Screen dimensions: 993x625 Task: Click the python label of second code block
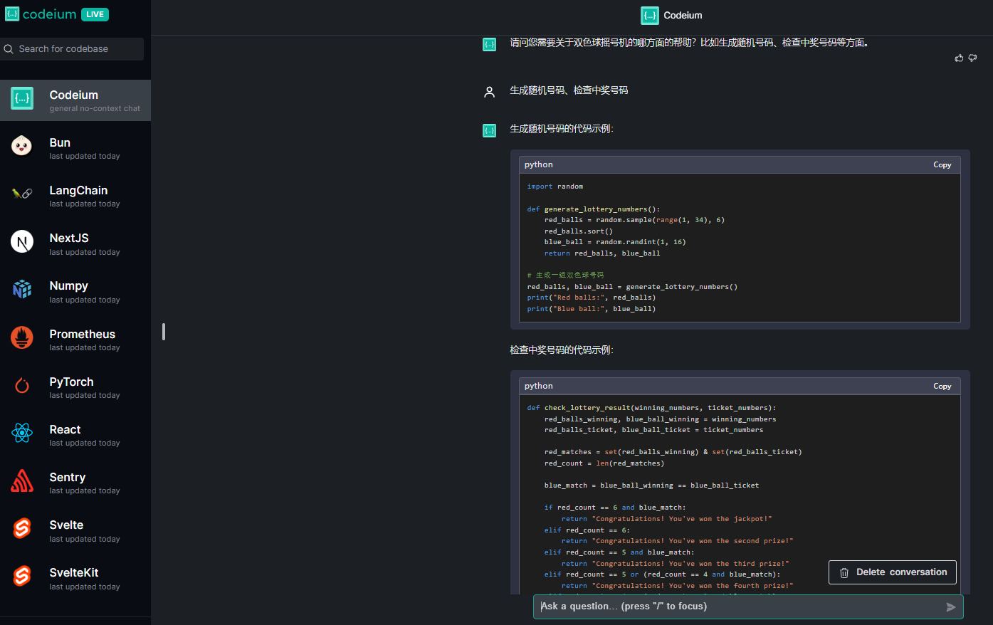pyautogui.click(x=538, y=386)
